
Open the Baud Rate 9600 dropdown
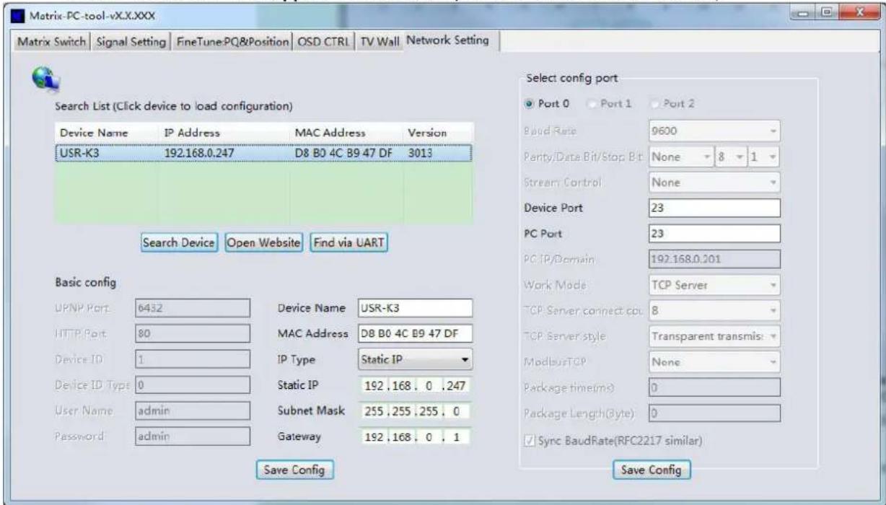pyautogui.click(x=714, y=133)
